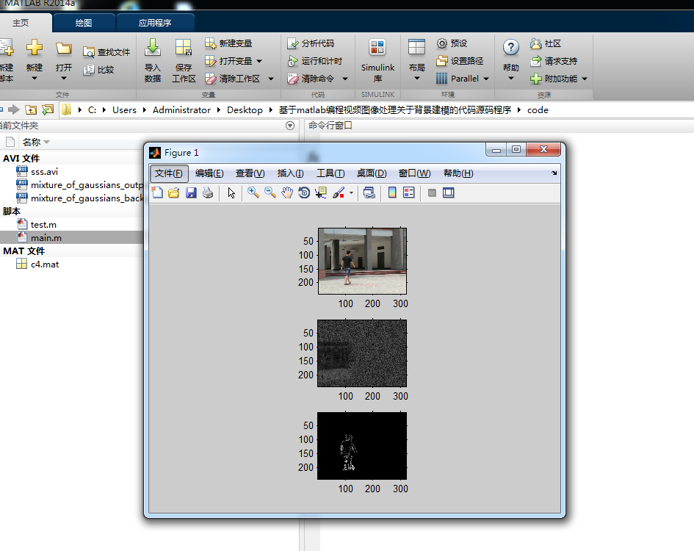This screenshot has width=694, height=551.
Task: Open the 文件(F) menu in Figure 1
Action: pyautogui.click(x=169, y=173)
